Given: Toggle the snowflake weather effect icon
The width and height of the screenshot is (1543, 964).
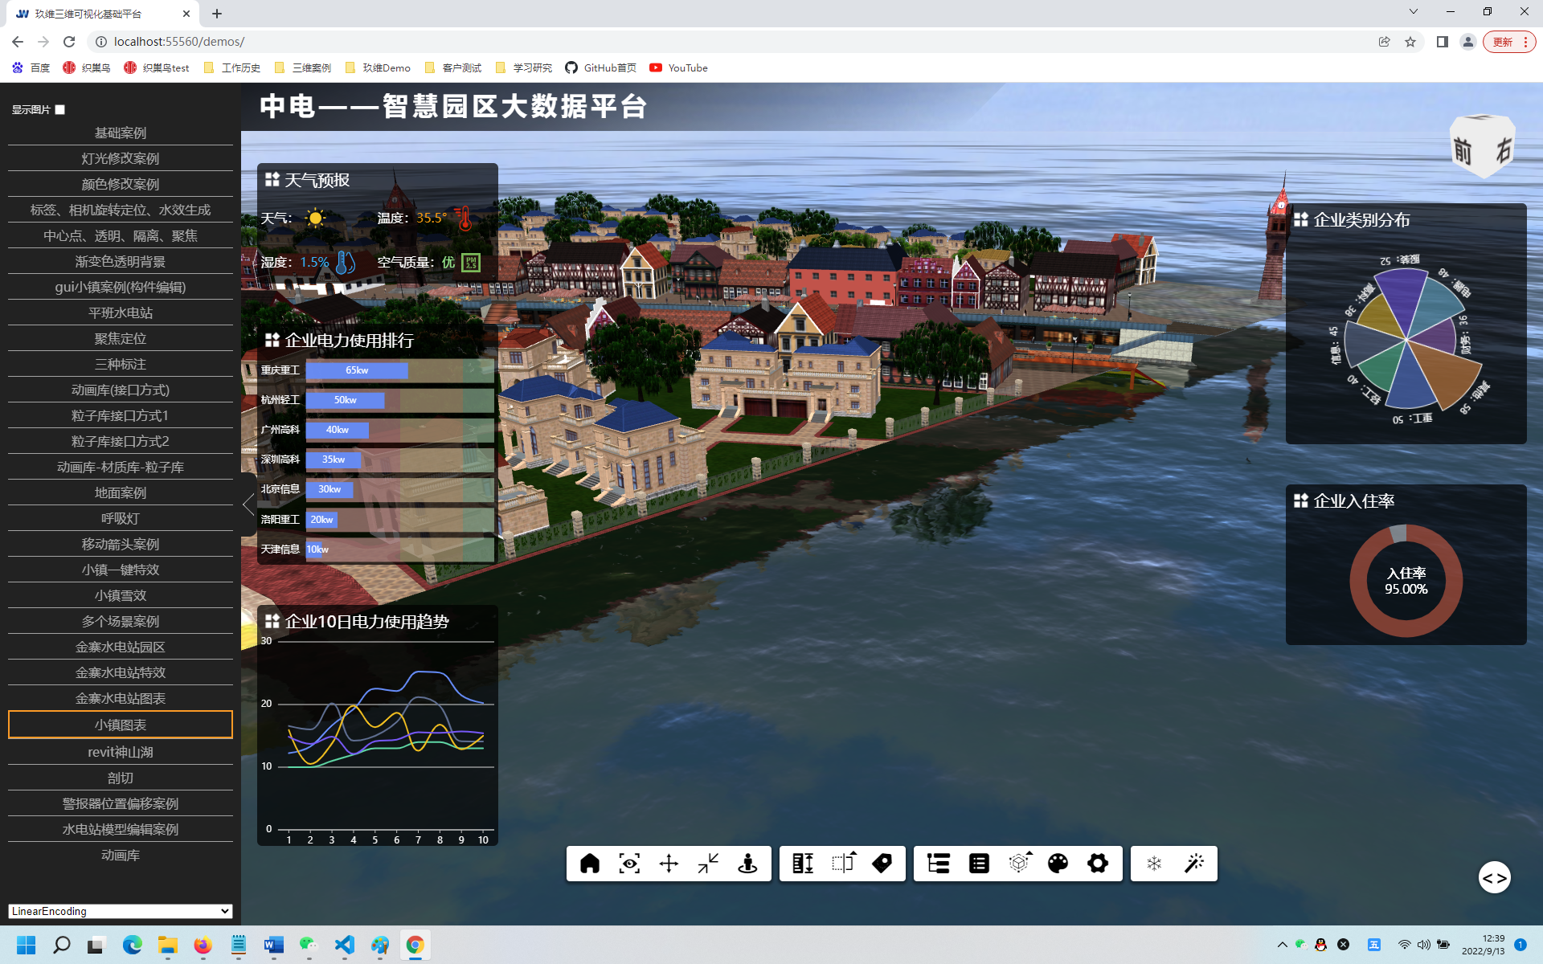Looking at the screenshot, I should (1154, 864).
